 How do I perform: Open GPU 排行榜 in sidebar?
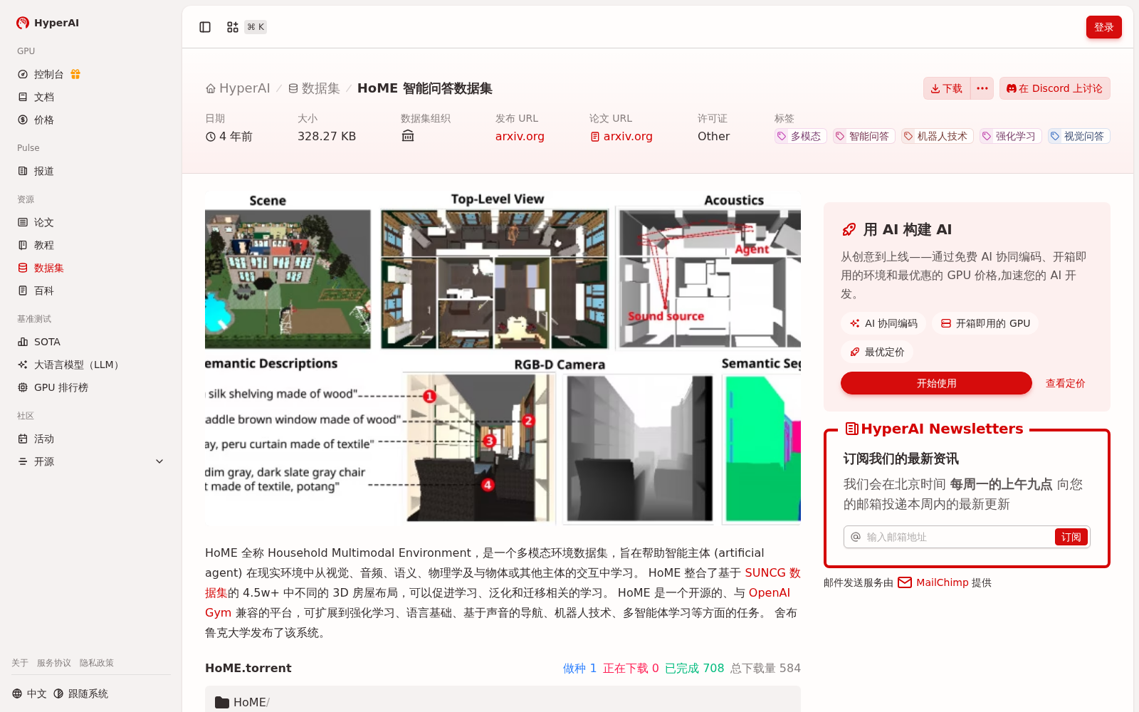coord(91,387)
